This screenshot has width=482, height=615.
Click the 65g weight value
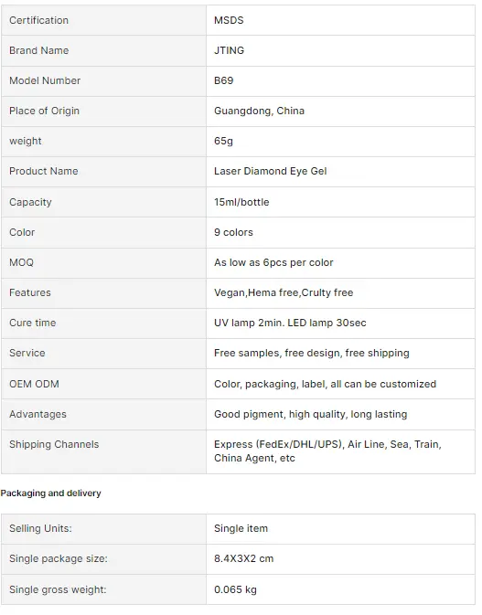tap(223, 142)
